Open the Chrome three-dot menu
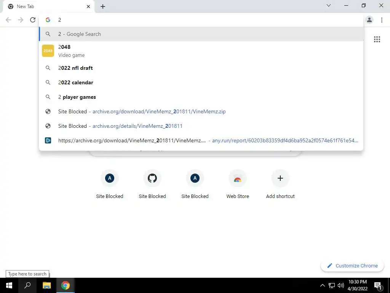The image size is (390, 293). tap(382, 20)
